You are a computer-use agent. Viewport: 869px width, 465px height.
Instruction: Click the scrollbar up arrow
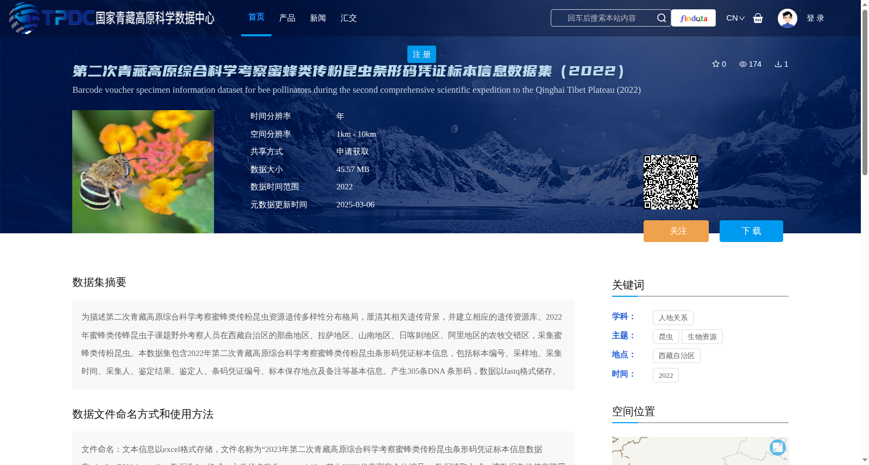click(x=865, y=4)
